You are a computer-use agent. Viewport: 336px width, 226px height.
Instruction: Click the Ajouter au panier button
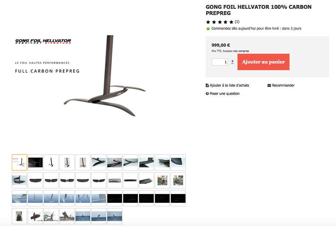pyautogui.click(x=263, y=62)
